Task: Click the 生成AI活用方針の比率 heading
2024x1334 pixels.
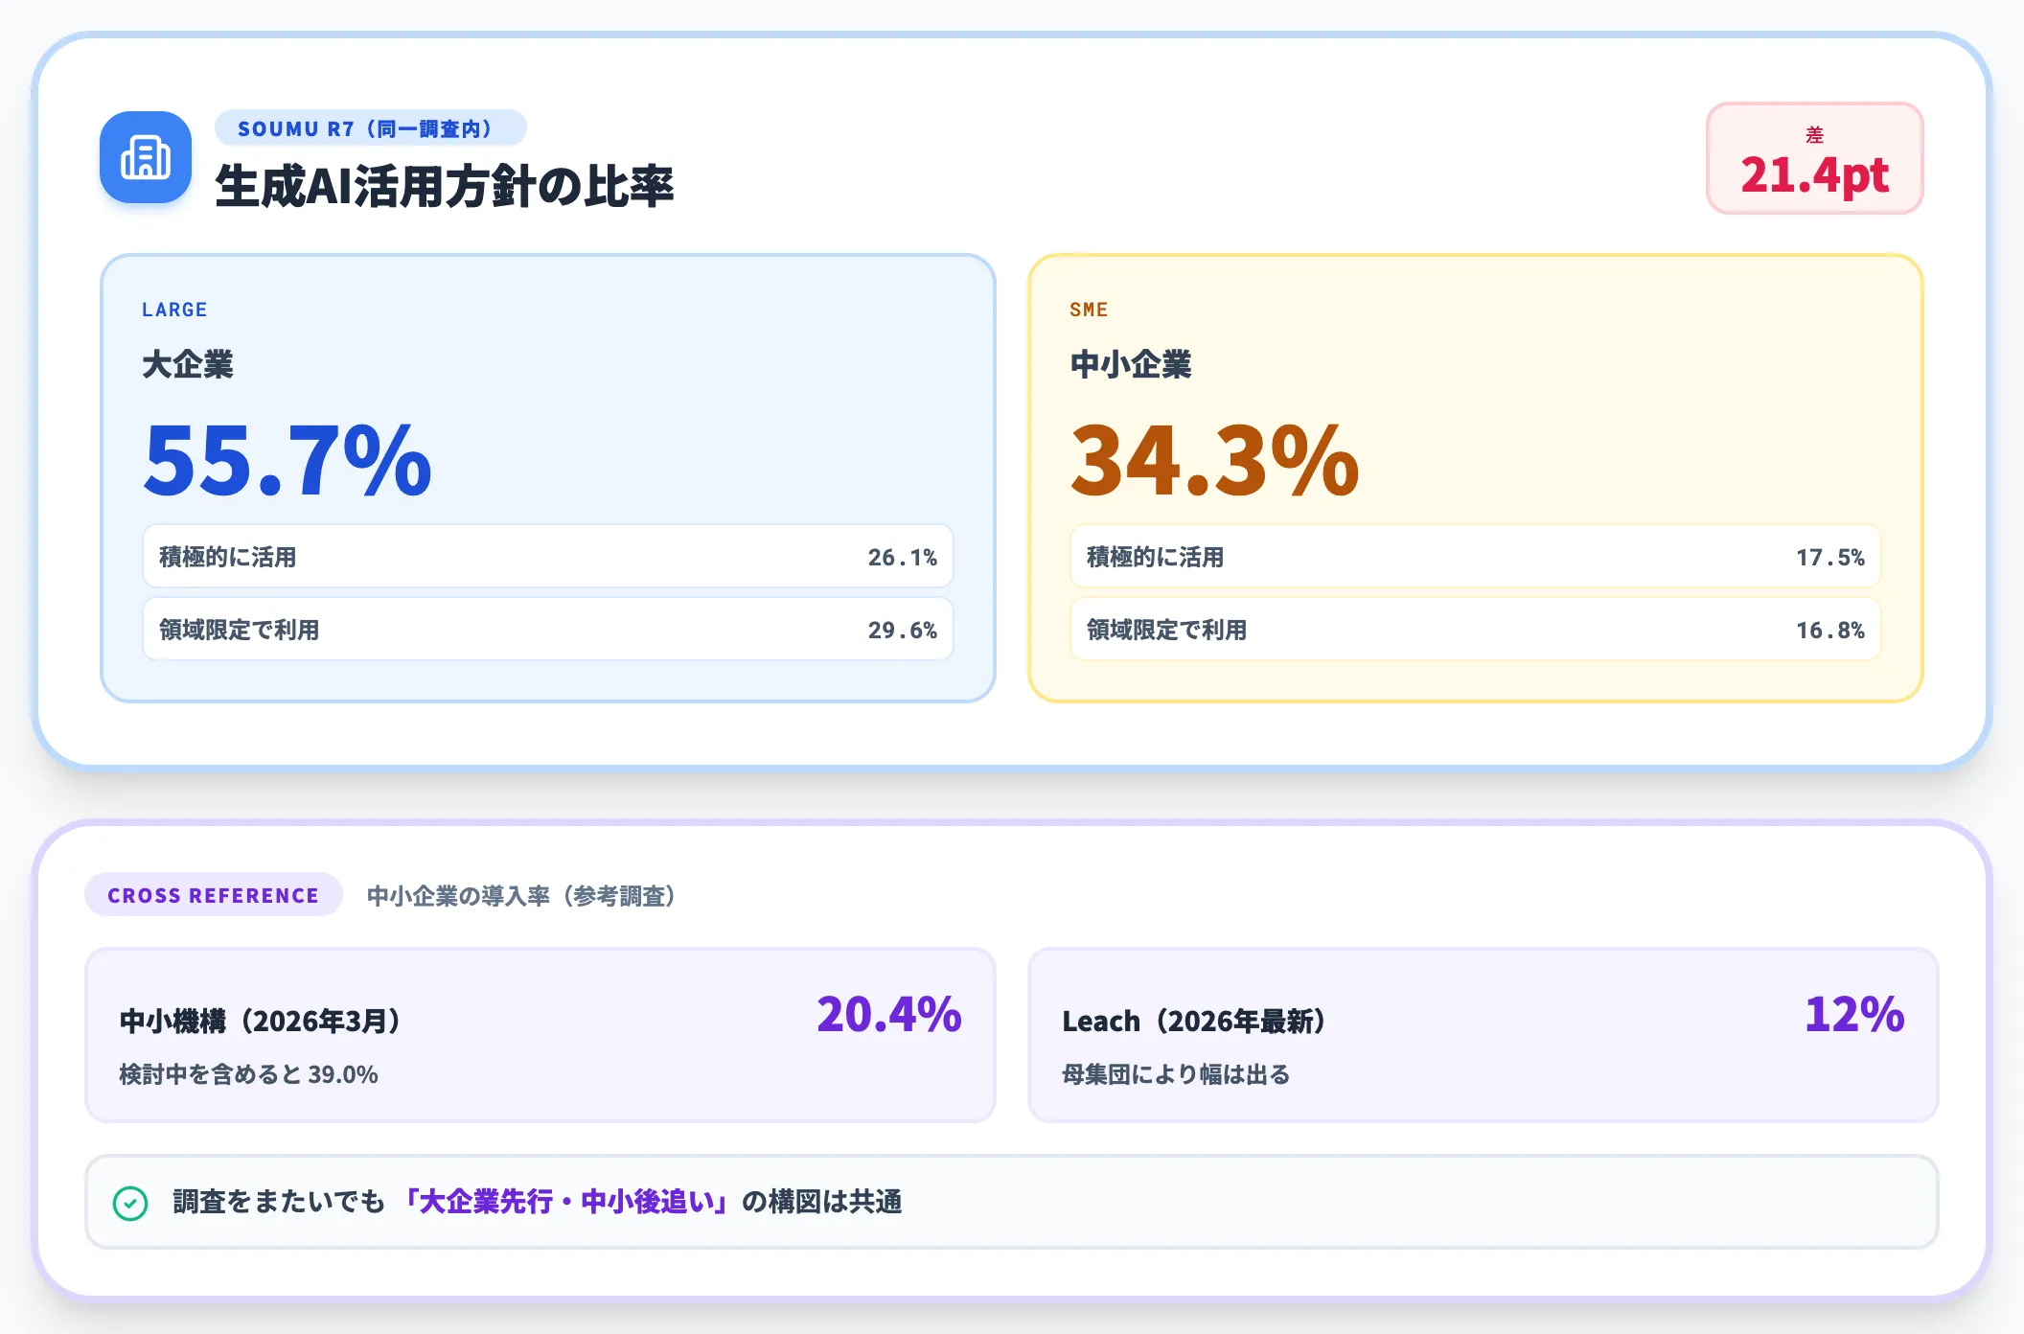Action: point(445,186)
